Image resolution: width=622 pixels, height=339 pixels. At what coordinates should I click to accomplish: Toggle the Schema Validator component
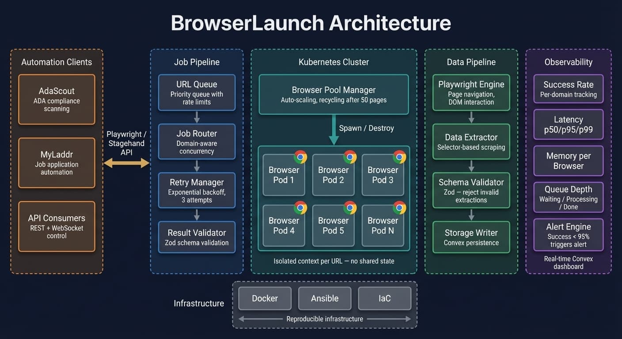coord(471,190)
